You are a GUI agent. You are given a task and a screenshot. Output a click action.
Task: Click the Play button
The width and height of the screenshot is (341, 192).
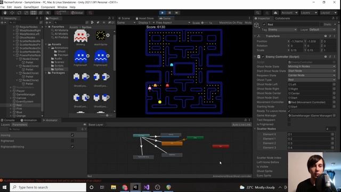(162, 13)
